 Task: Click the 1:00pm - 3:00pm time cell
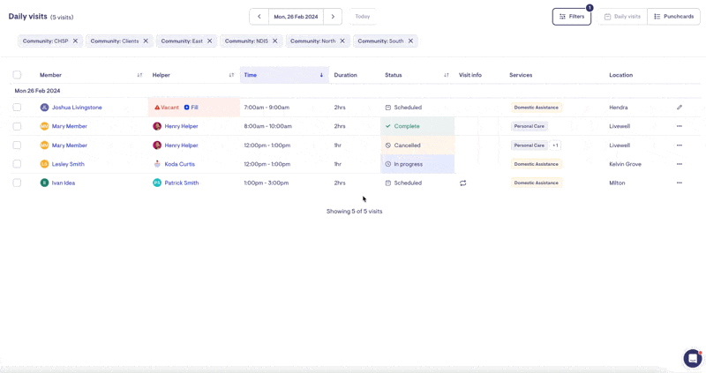click(267, 183)
